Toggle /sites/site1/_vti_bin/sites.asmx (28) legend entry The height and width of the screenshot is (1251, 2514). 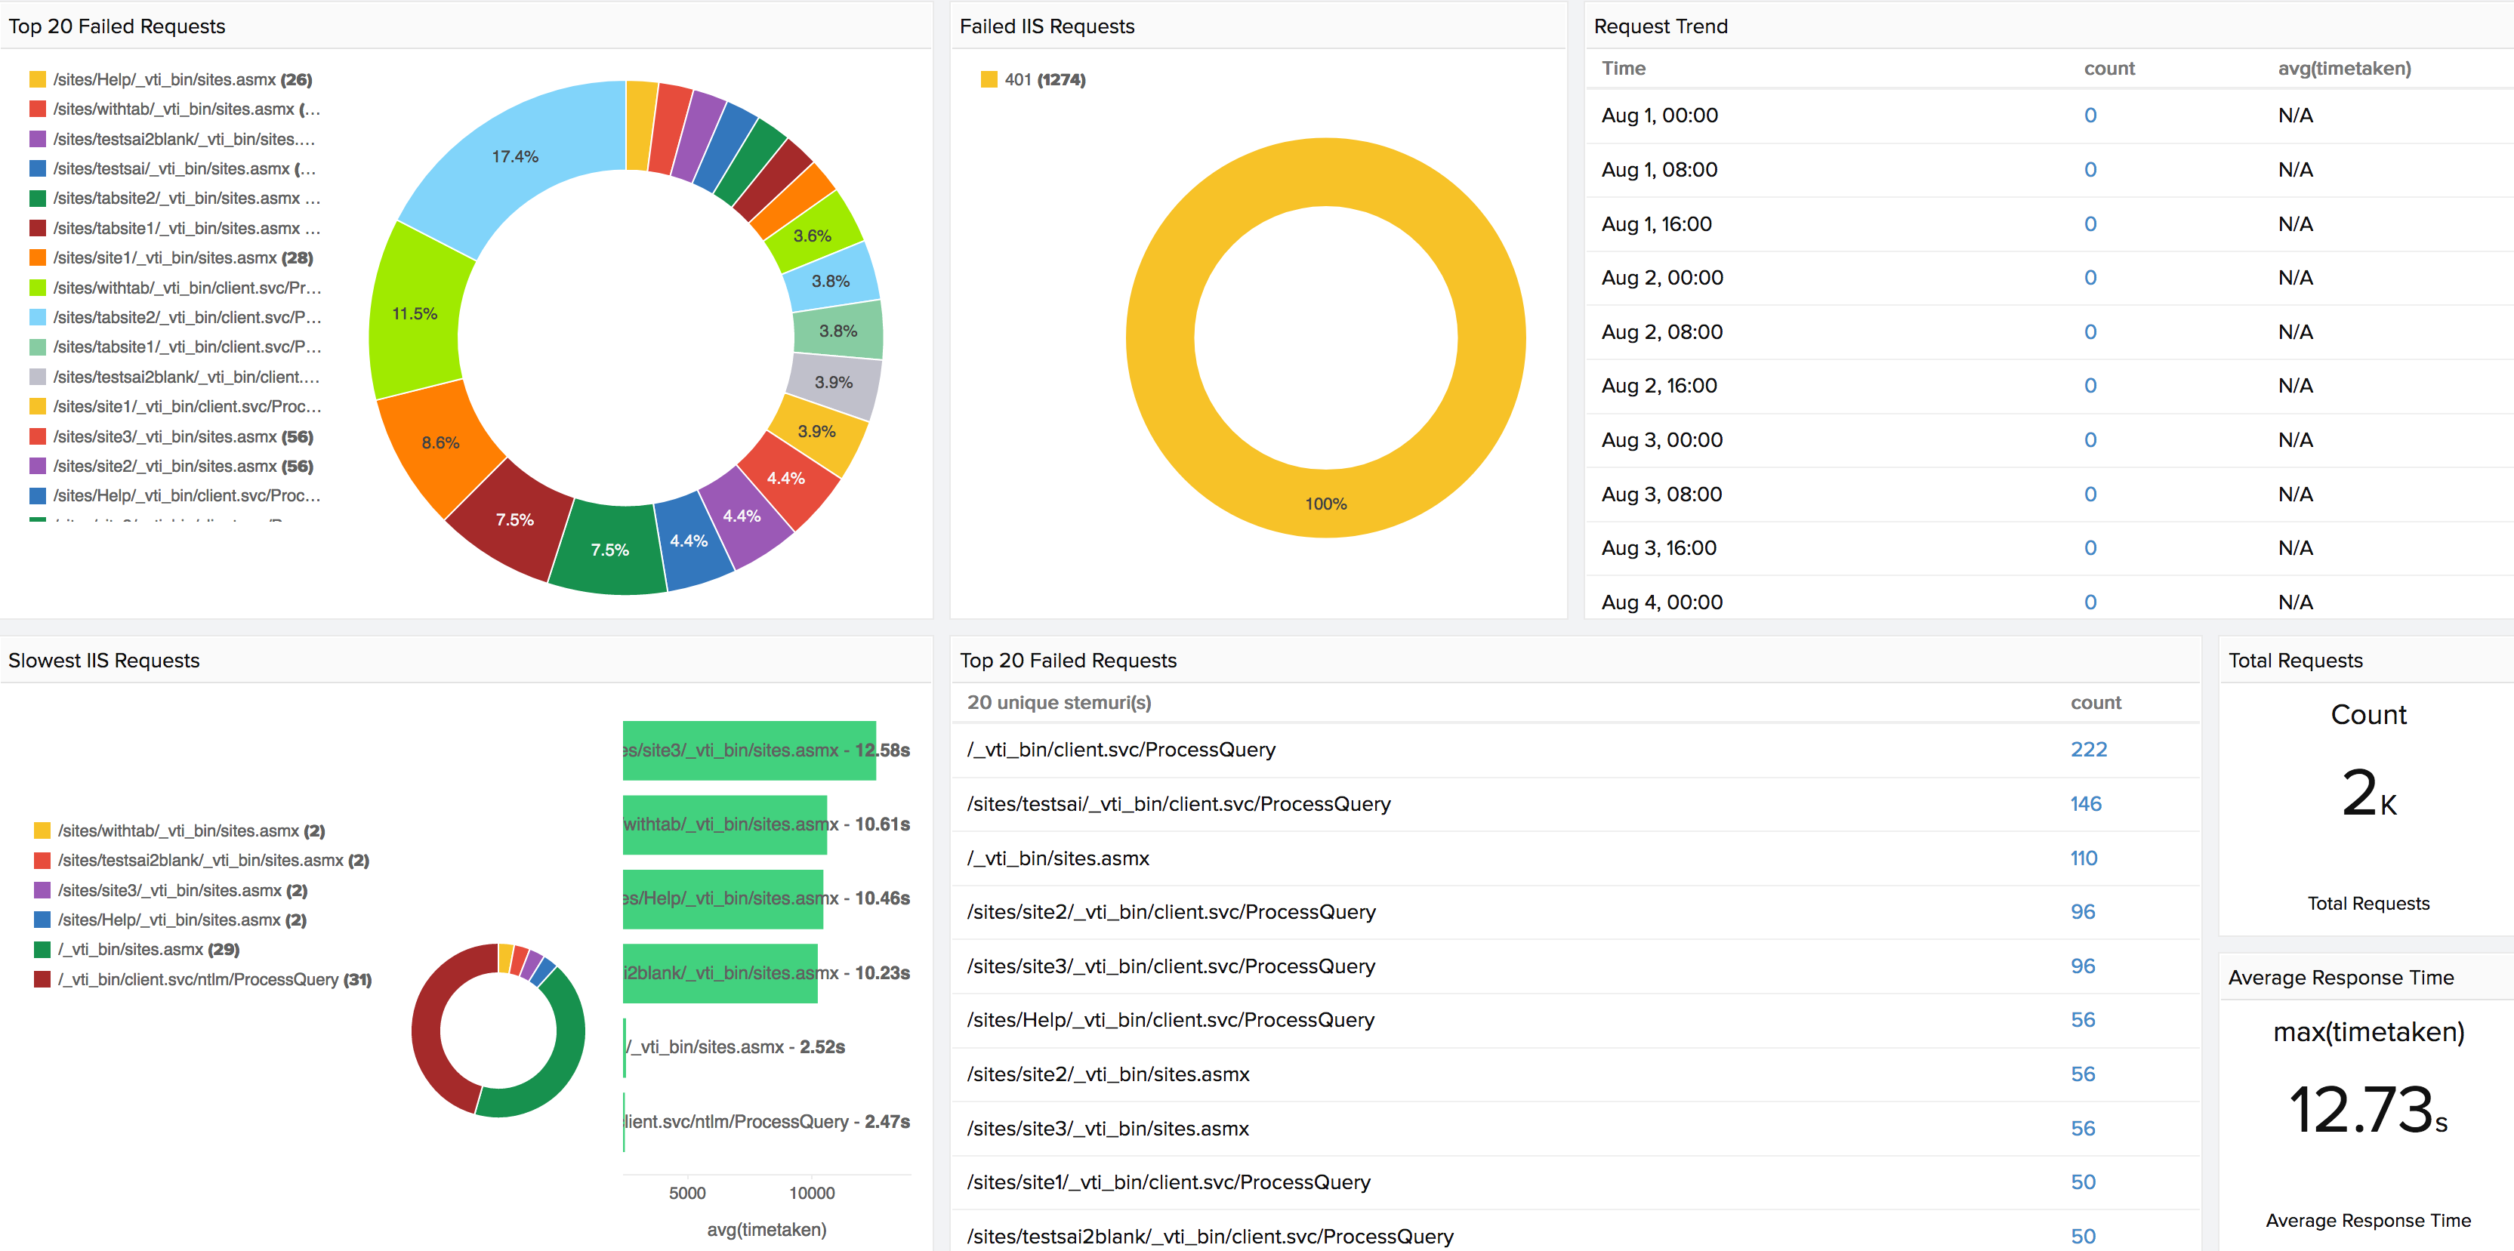(183, 257)
